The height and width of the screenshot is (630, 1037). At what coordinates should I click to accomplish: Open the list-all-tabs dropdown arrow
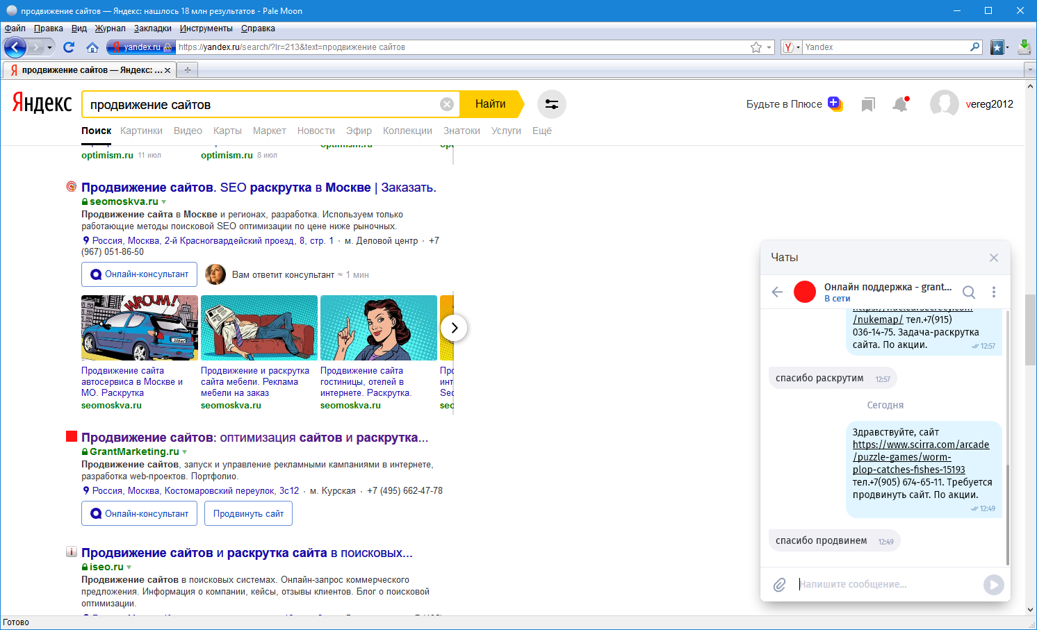pos(1030,70)
